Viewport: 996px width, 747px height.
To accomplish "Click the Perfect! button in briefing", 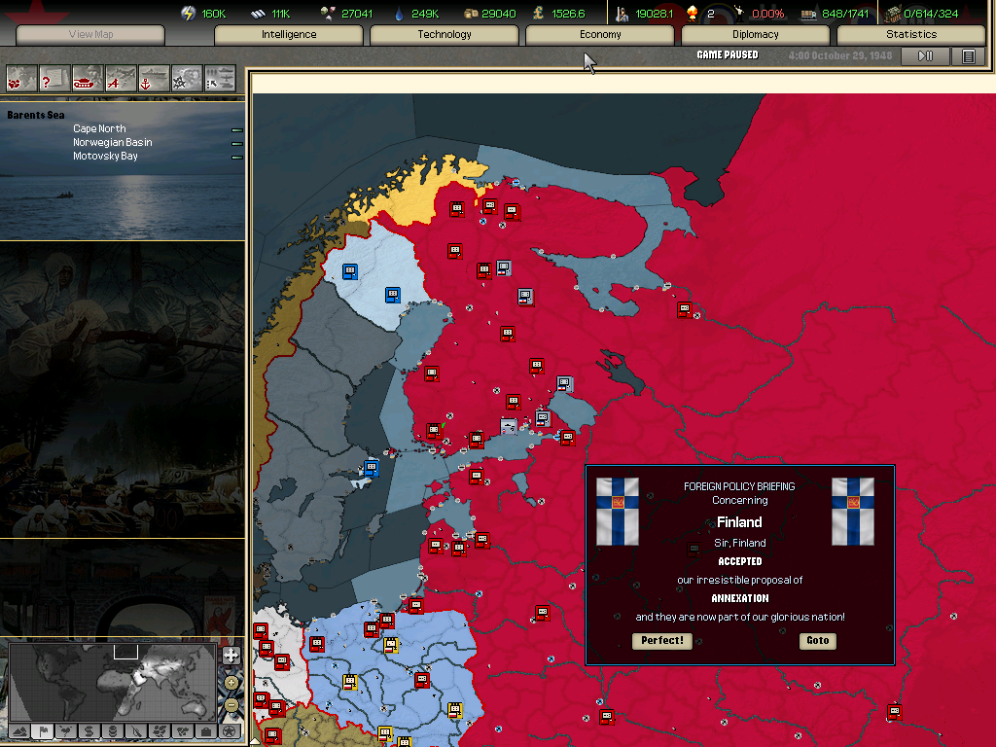I will 662,641.
